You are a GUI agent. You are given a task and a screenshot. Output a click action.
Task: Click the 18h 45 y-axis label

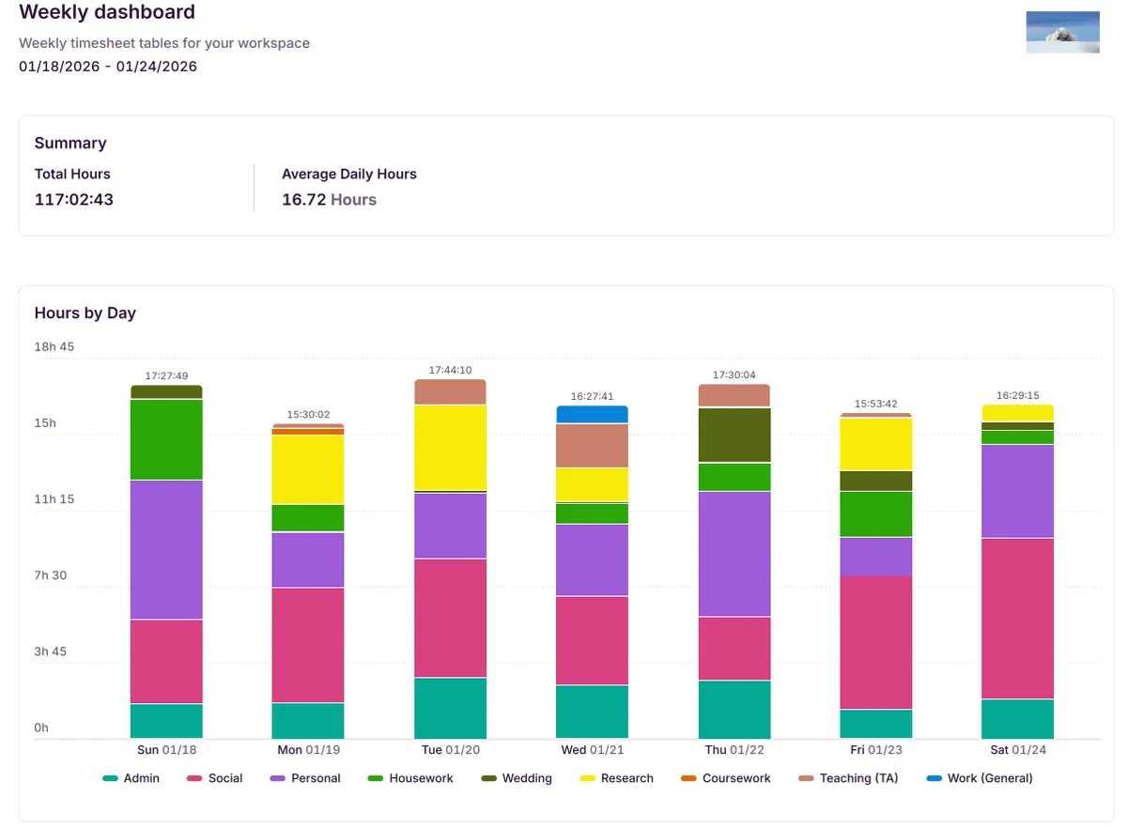(x=54, y=346)
